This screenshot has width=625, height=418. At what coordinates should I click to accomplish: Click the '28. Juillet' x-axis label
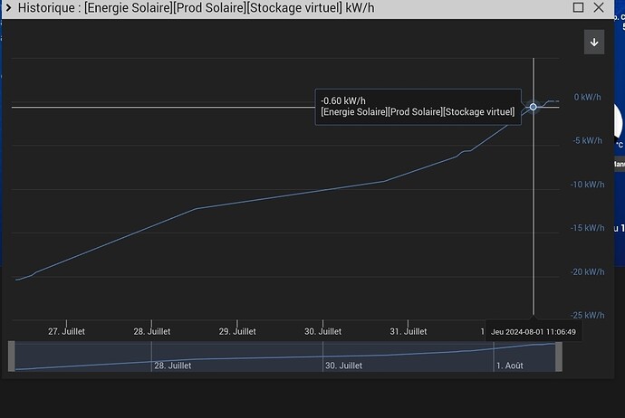click(152, 331)
